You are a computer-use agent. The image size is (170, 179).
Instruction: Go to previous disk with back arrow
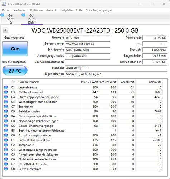click(5, 30)
